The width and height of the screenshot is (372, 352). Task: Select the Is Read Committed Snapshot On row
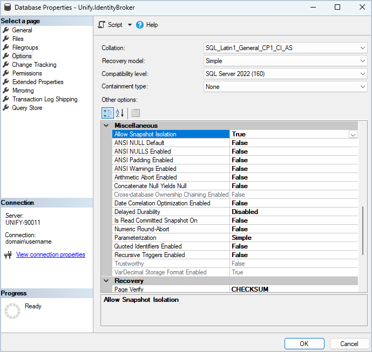coord(235,220)
